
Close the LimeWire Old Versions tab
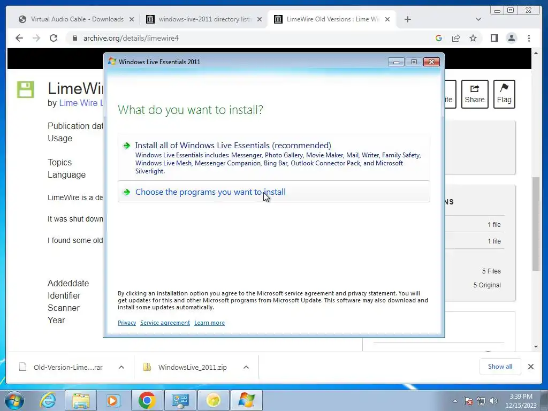pos(387,19)
